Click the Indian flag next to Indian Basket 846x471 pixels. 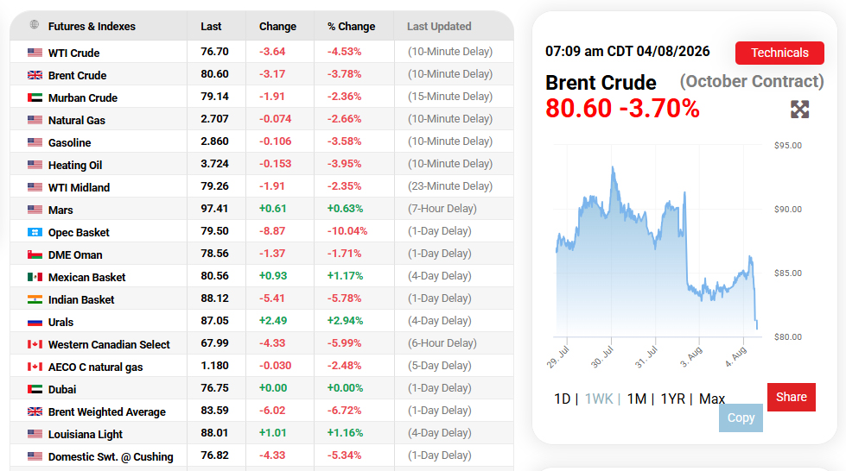tap(35, 299)
